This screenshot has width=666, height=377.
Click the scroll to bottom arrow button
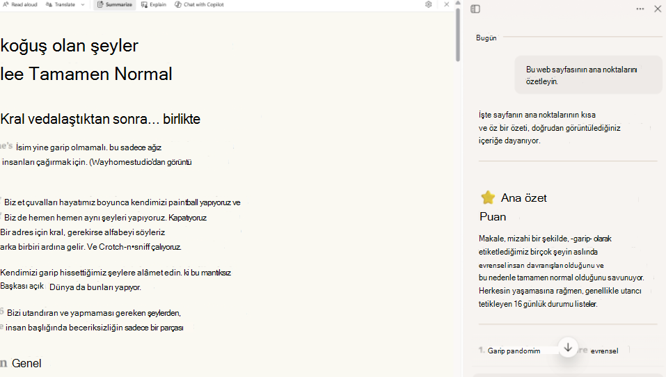568,348
